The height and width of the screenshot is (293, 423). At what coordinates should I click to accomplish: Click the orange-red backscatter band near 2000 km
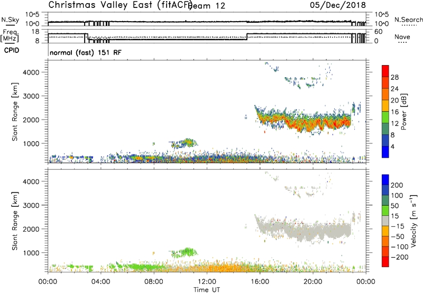304,120
